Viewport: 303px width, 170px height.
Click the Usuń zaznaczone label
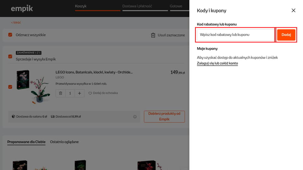pyautogui.click(x=171, y=35)
